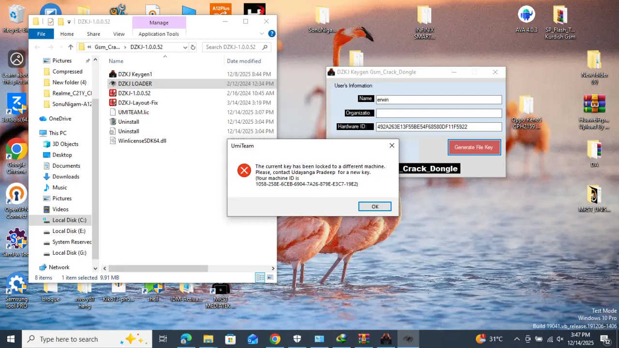Click the Up arrow in Explorer navigation

71,47
